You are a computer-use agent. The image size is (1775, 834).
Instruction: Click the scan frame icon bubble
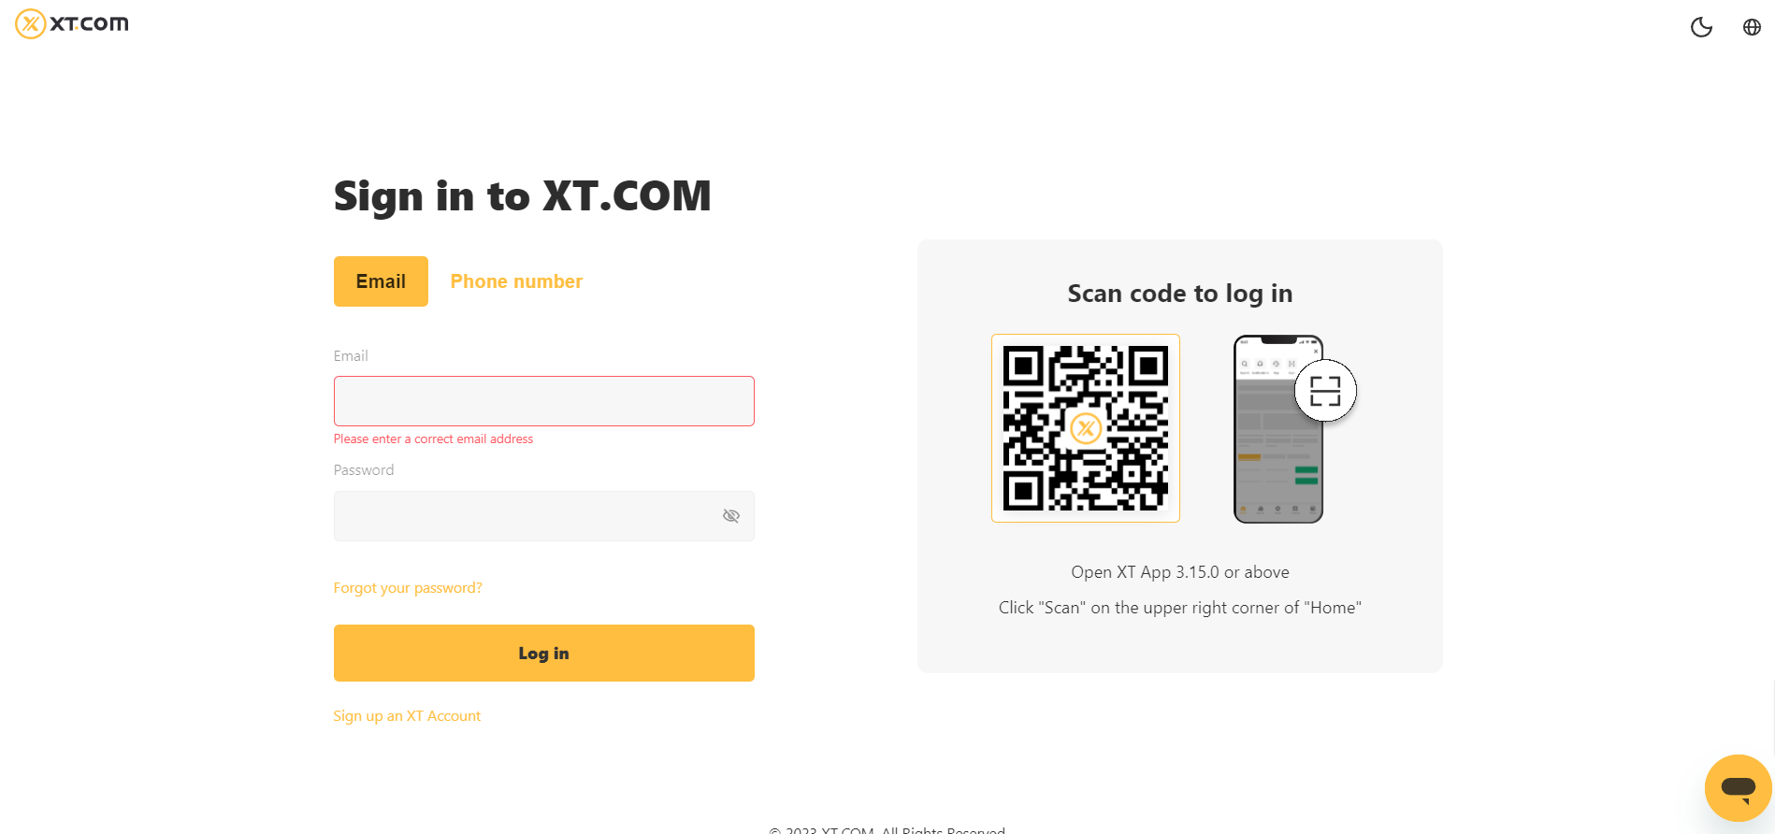click(x=1325, y=391)
